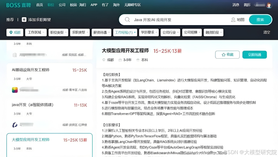
Task: Click the magnifier icon in search bar
Action: coord(127,20)
